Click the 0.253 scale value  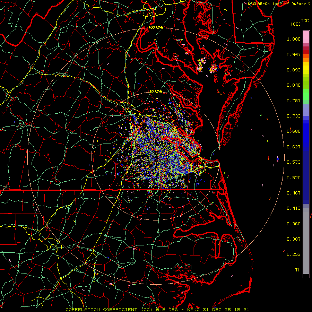click(x=294, y=254)
